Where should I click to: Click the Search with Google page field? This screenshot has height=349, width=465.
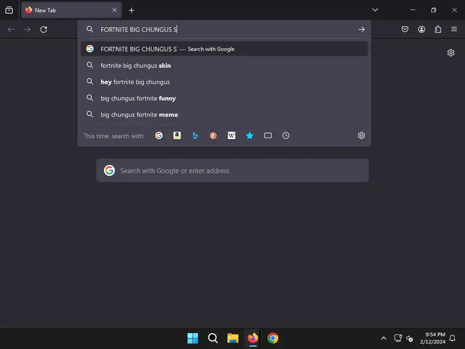tap(232, 171)
